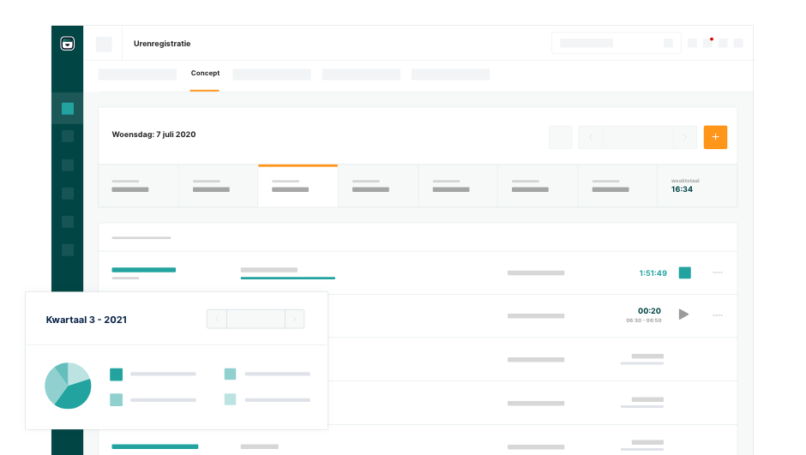The height and width of the screenshot is (455, 806).
Task: Start timer on the 00:20 entry
Action: pos(683,314)
